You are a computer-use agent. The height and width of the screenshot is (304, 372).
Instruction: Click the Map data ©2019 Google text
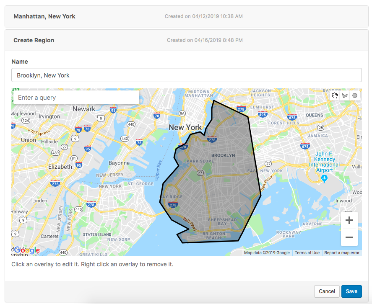click(x=267, y=252)
